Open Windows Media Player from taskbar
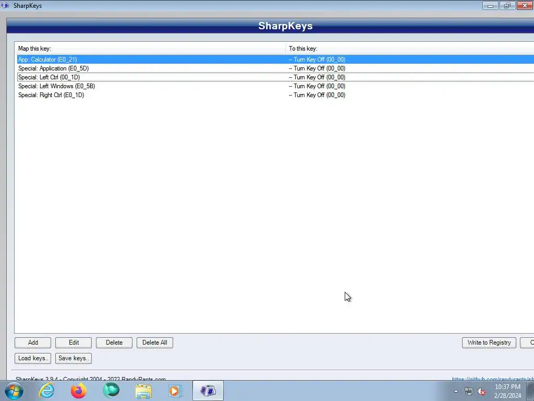The width and height of the screenshot is (534, 401). (175, 391)
